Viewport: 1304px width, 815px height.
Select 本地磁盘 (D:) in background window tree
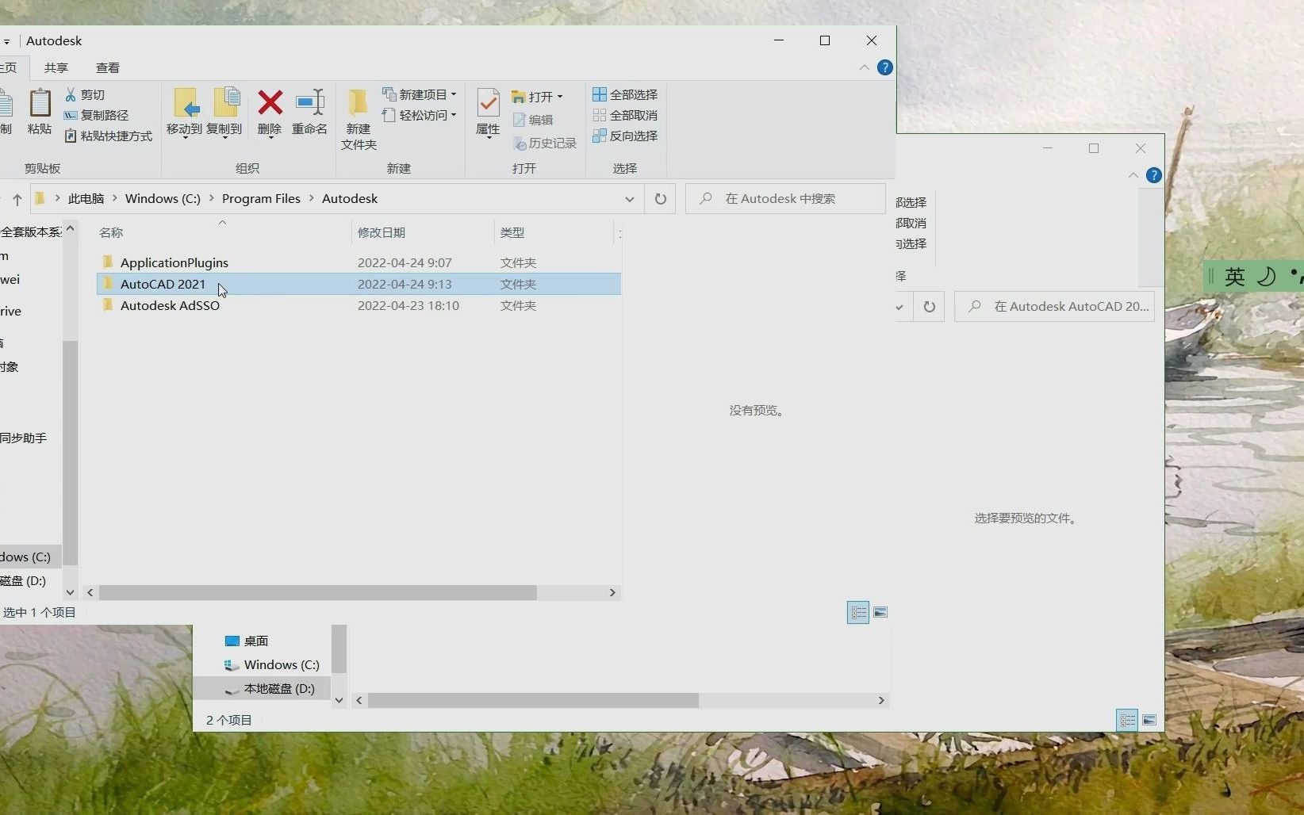(270, 688)
